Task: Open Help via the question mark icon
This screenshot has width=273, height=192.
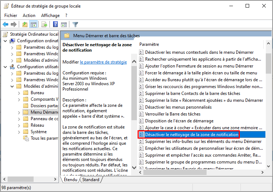Action: [x=55, y=24]
